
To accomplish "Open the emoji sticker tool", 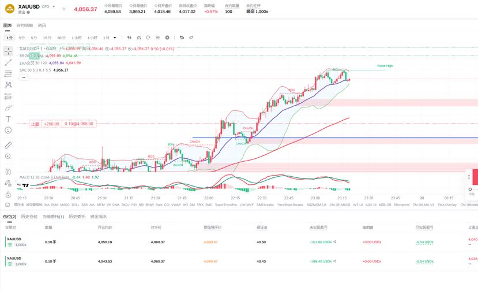I will (x=8, y=131).
